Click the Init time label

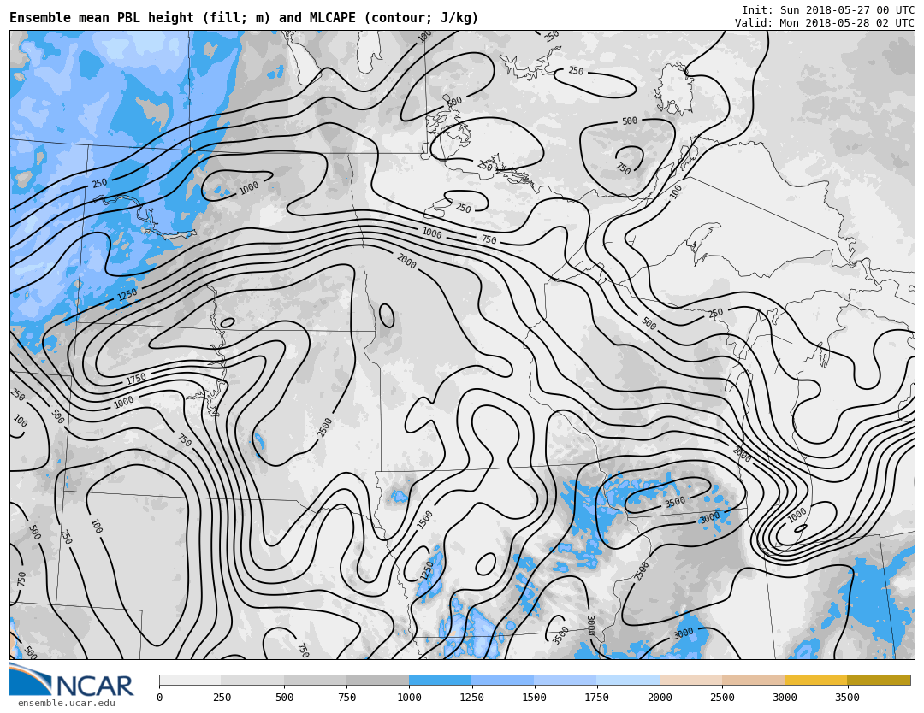pyautogui.click(x=827, y=10)
